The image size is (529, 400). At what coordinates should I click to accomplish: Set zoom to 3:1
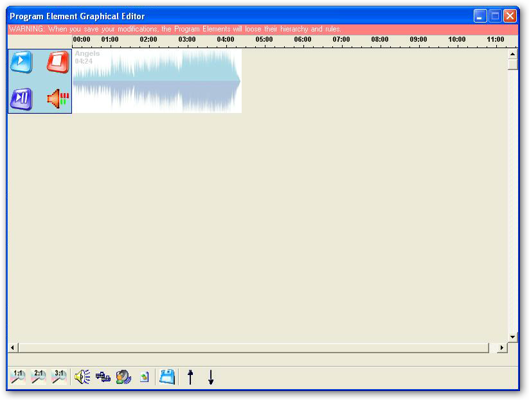(59, 377)
